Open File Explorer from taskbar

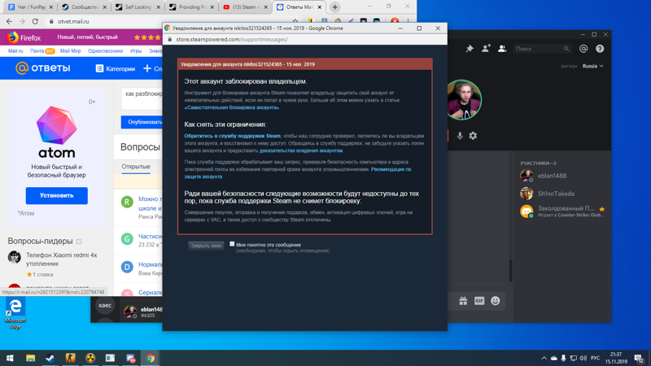[x=30, y=358]
